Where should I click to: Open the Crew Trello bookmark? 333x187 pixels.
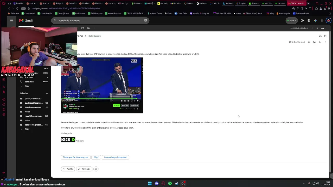click(181, 13)
